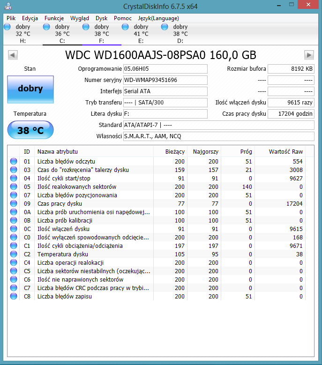
Task: Select disk H: status orb at 32 °C
Action: tap(7, 27)
